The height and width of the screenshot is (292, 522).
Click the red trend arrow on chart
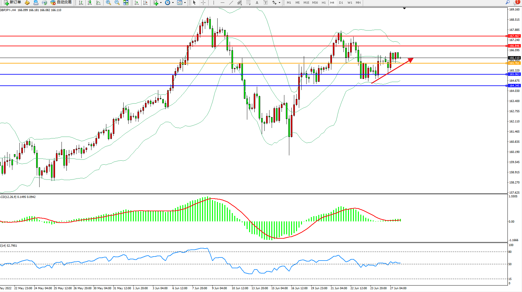coord(393,71)
